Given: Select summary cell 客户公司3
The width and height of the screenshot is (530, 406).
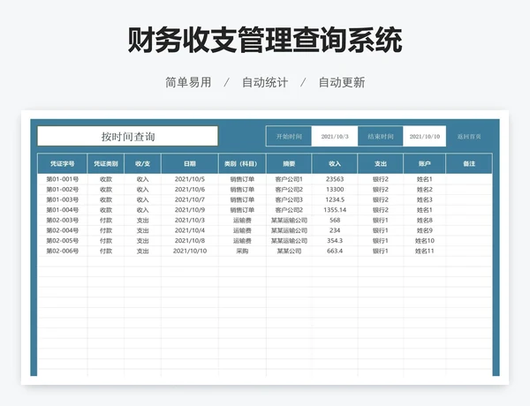Looking at the screenshot, I should (x=289, y=199).
